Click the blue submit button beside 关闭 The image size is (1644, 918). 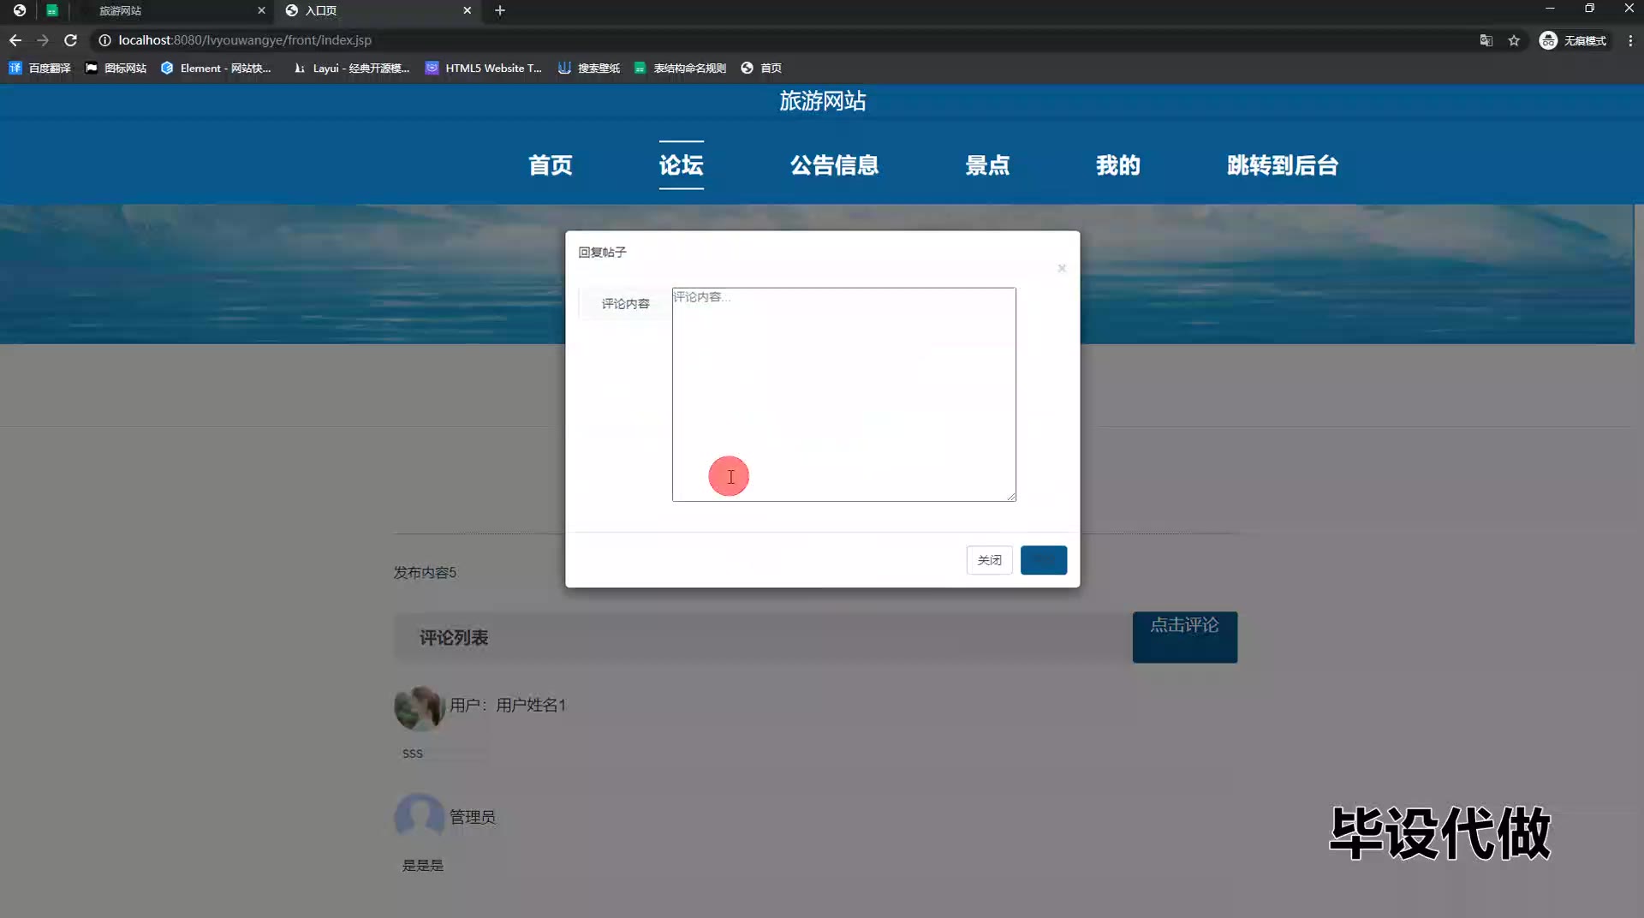[x=1044, y=560]
